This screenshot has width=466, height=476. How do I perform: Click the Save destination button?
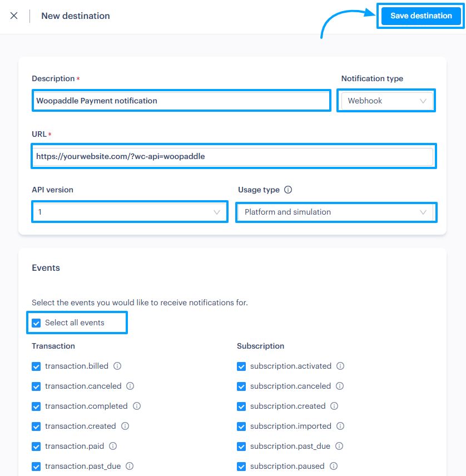[x=421, y=16]
